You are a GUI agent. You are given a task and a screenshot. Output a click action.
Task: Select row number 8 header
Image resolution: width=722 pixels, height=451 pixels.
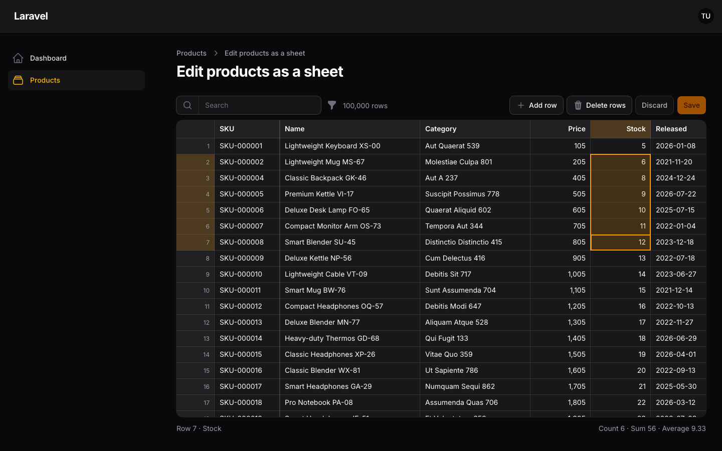196,258
